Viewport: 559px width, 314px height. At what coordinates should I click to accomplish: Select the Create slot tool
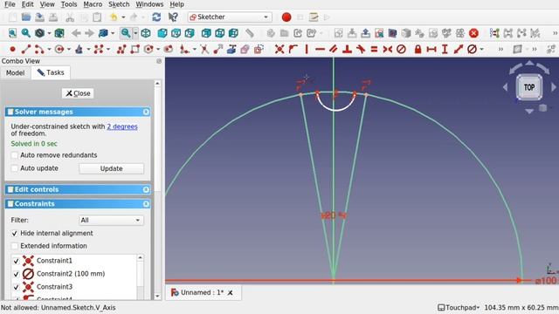[168, 49]
